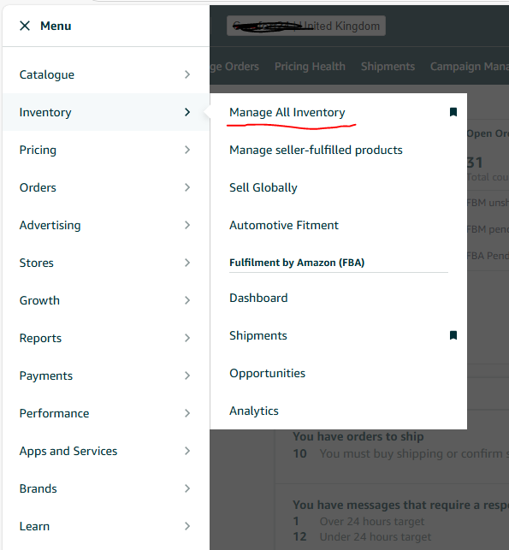Click 'Under 24 hours target' message row
The image size is (509, 550).
click(x=376, y=537)
